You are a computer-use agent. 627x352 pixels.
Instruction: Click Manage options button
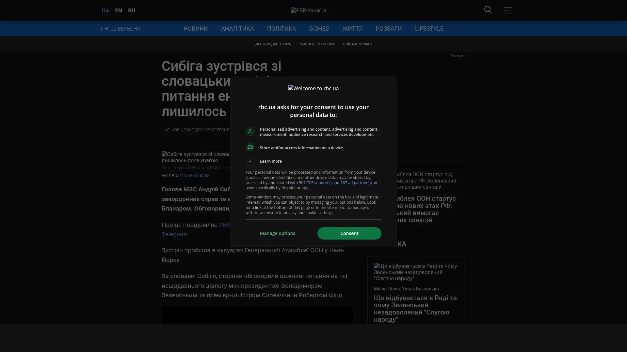click(277, 233)
